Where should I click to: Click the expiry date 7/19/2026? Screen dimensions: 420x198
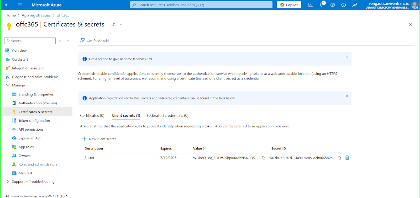168,158
